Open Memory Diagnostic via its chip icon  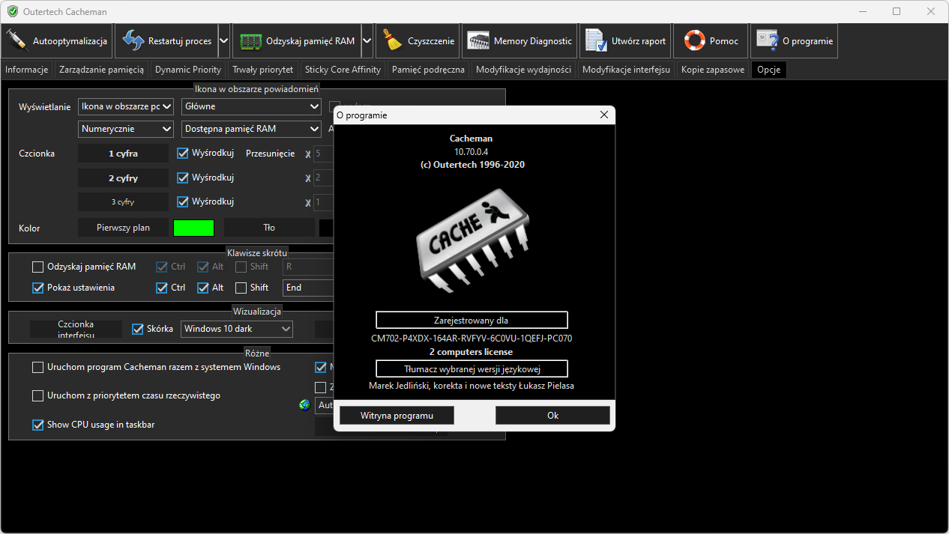point(478,41)
